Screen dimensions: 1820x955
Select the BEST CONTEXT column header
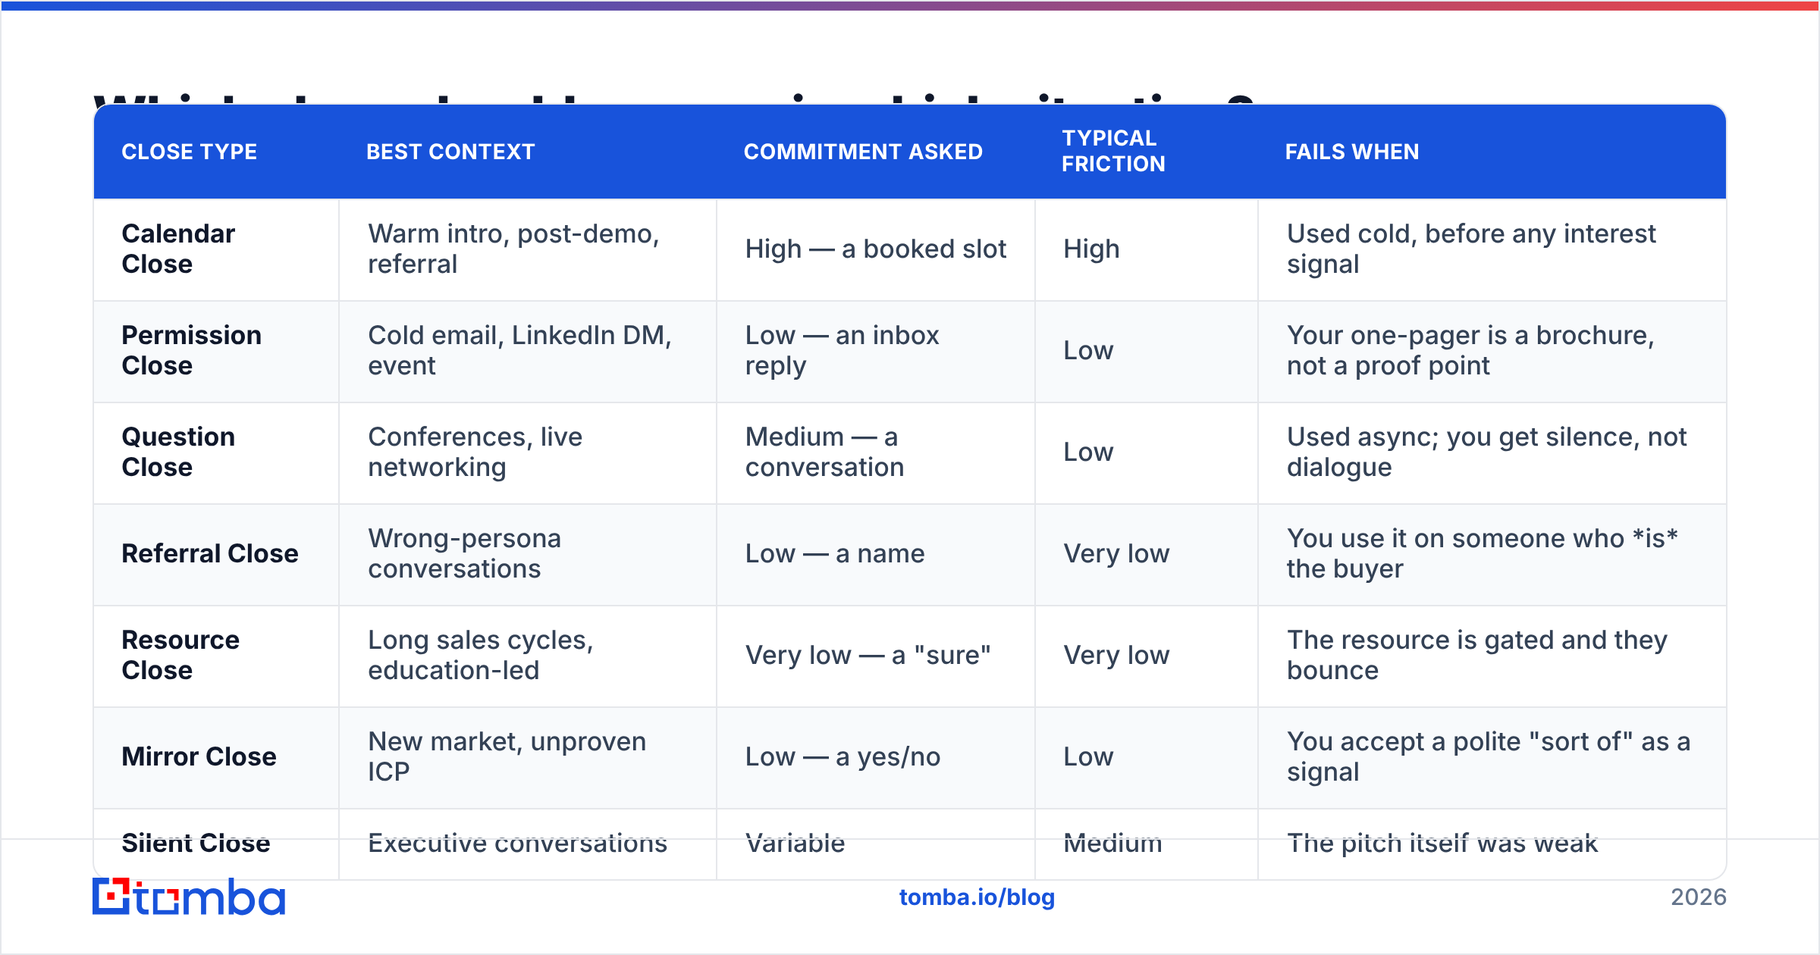click(450, 152)
